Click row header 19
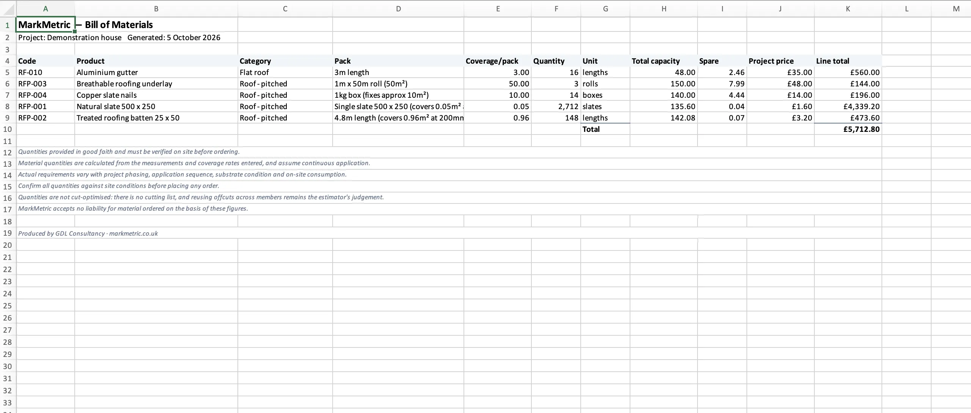Viewport: 971px width, 413px height. tap(8, 233)
